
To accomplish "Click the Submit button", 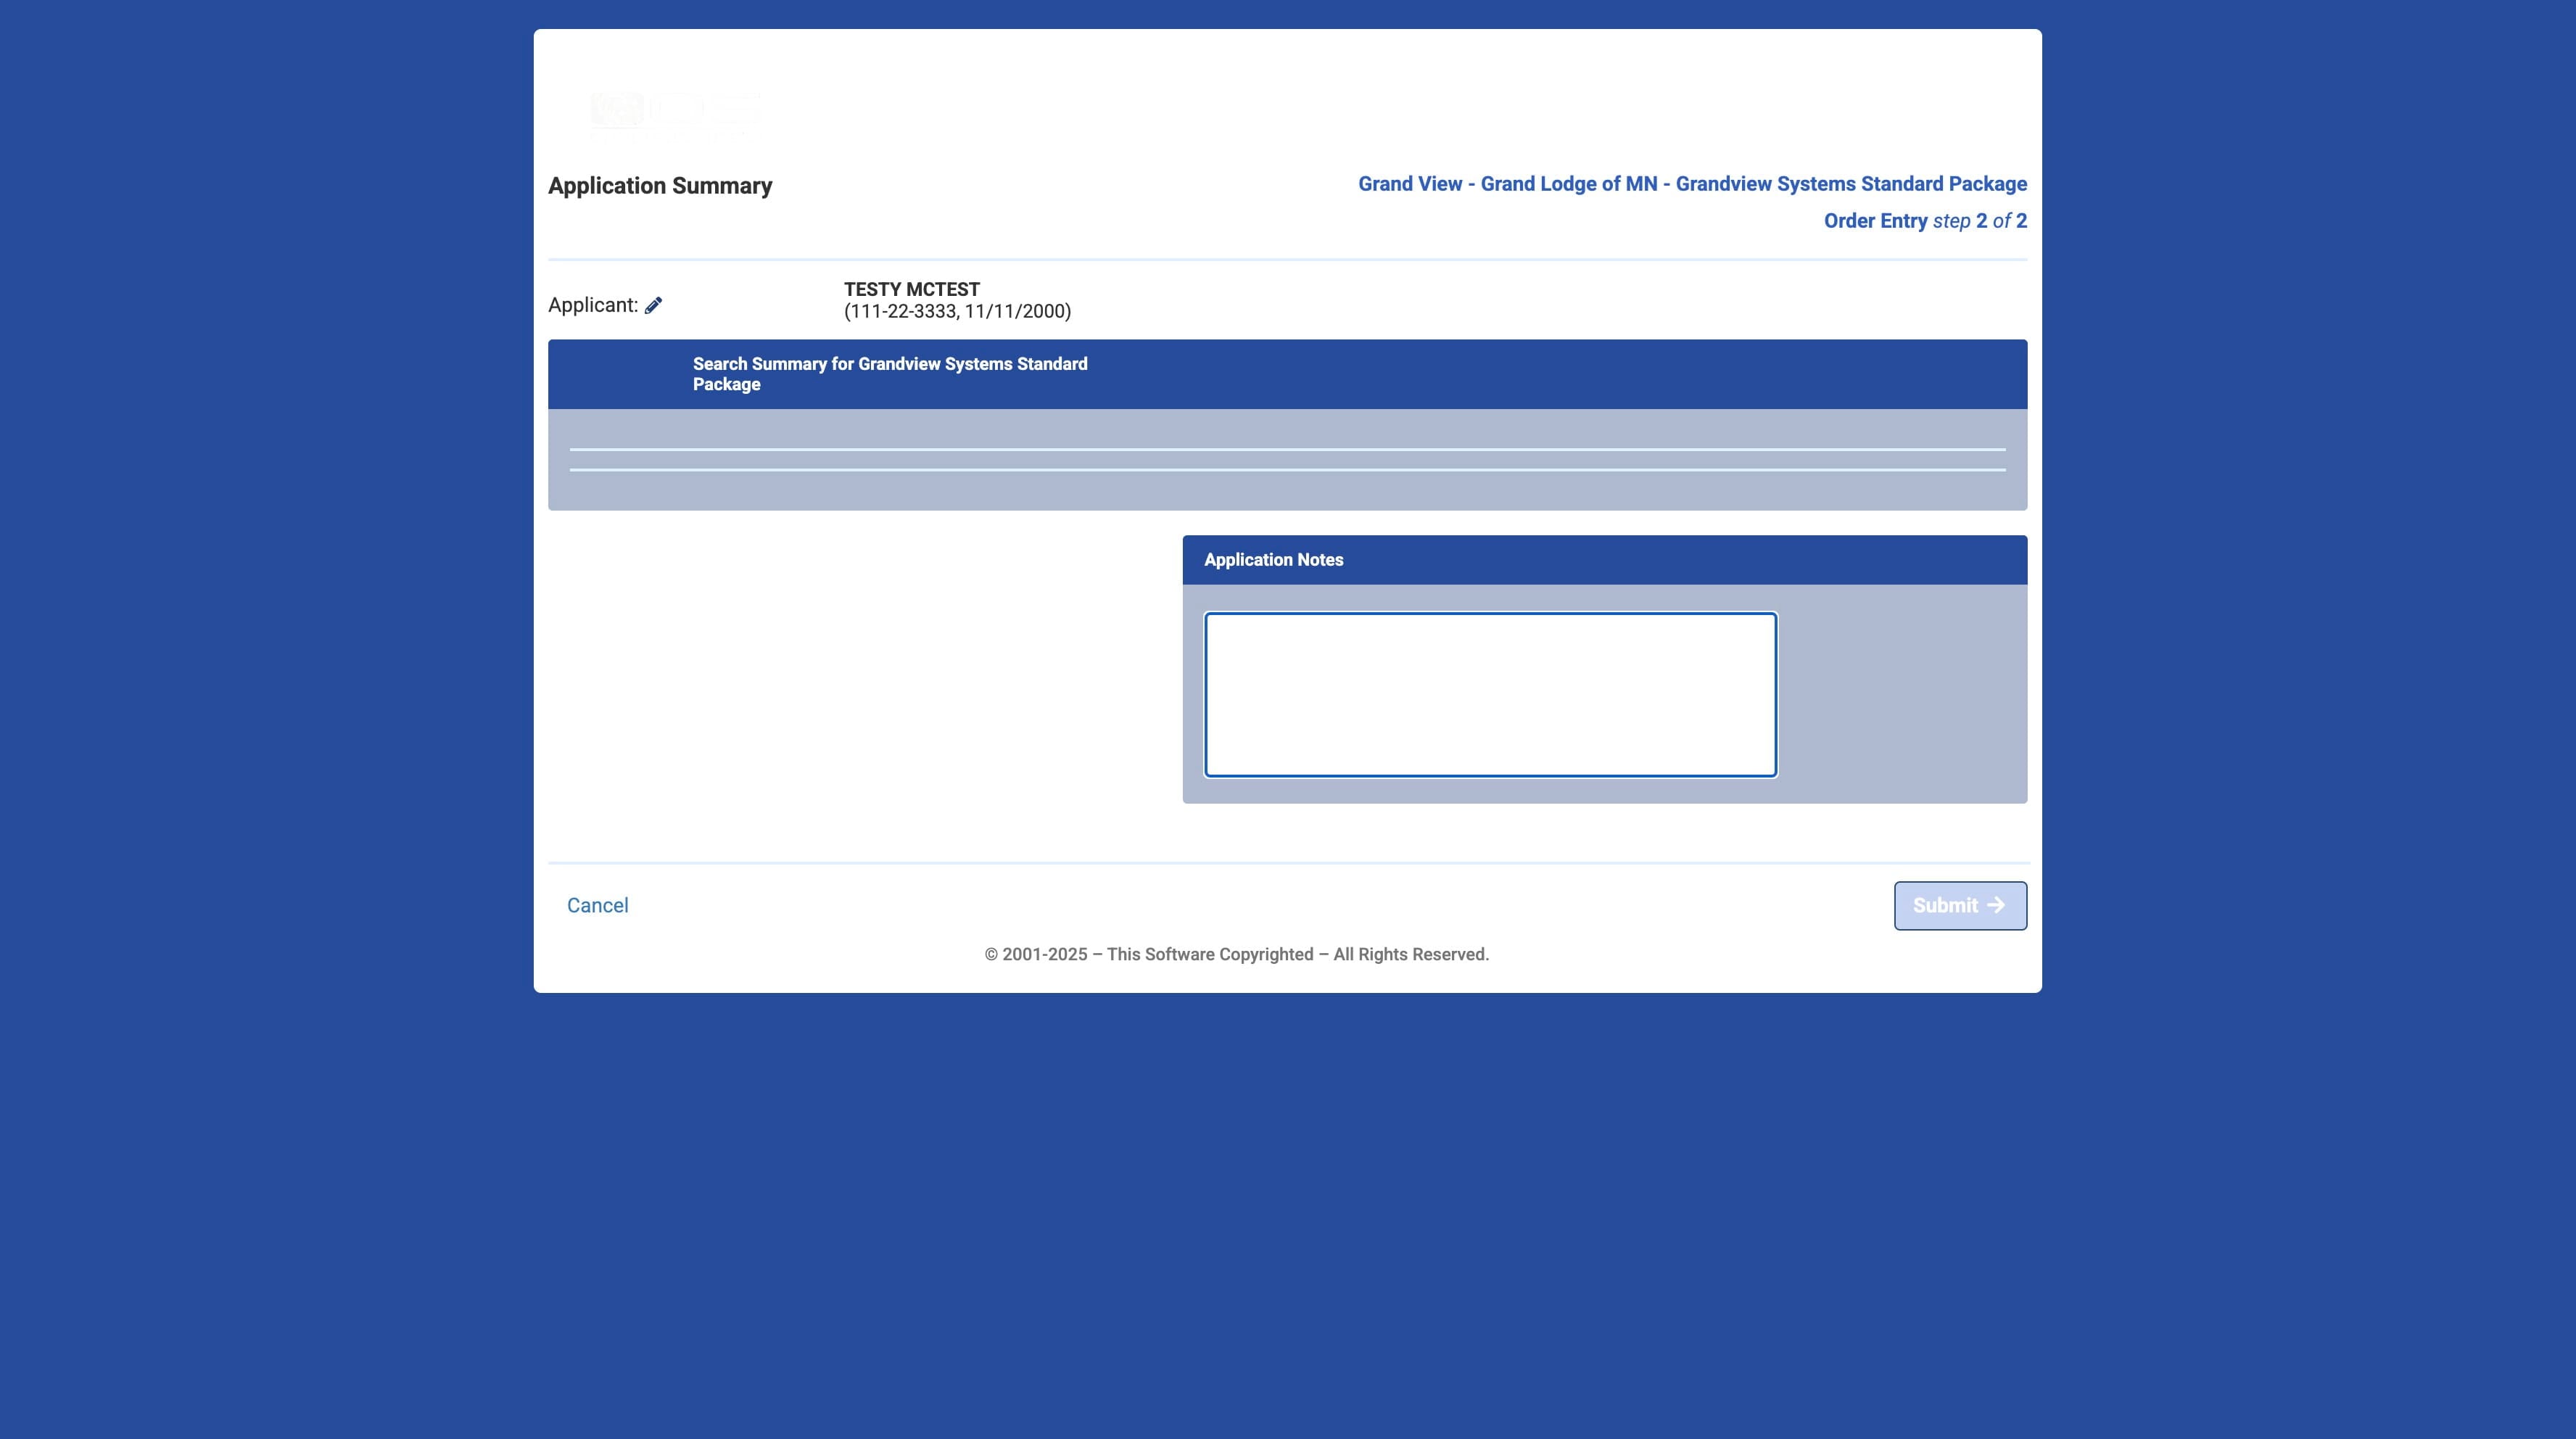I will tap(1960, 905).
